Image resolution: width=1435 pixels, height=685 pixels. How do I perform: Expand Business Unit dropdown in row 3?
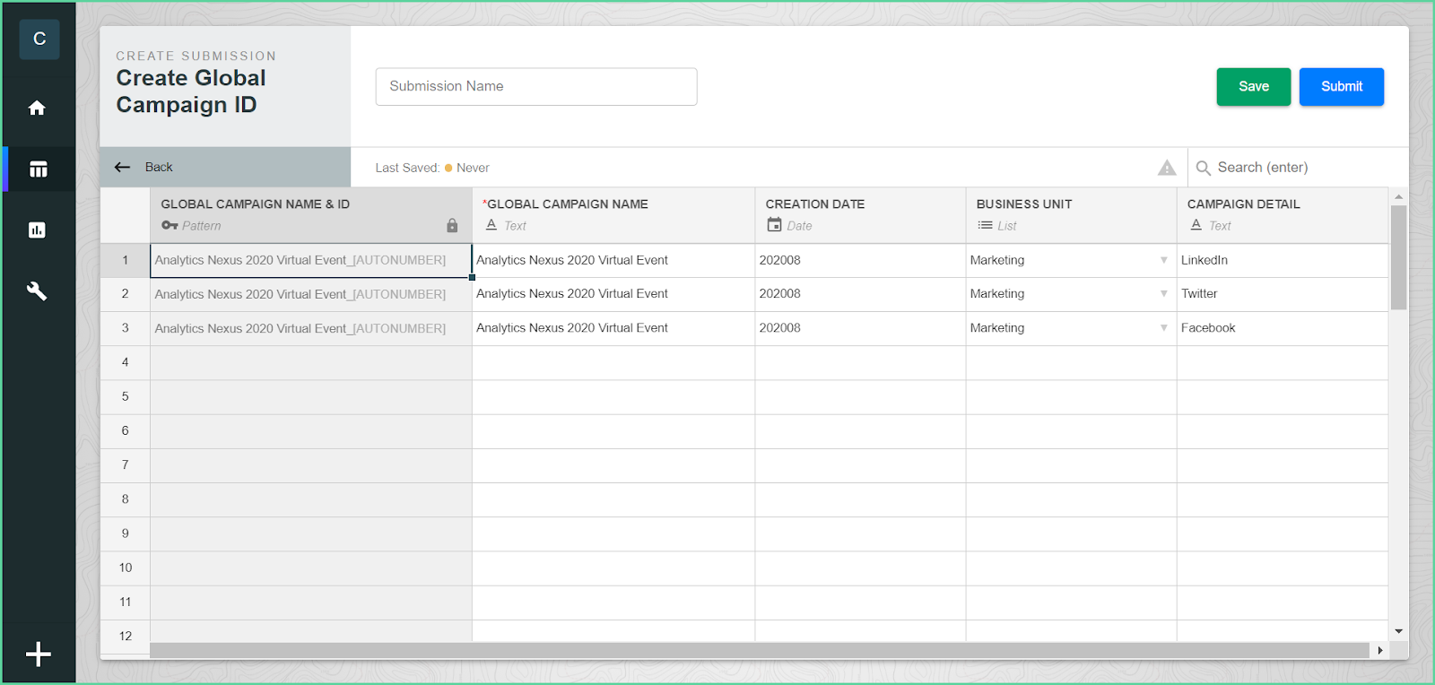point(1163,328)
